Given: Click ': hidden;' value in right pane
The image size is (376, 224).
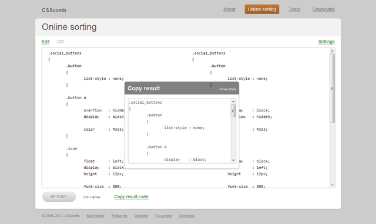Looking at the screenshot, I should pyautogui.click(x=262, y=117).
